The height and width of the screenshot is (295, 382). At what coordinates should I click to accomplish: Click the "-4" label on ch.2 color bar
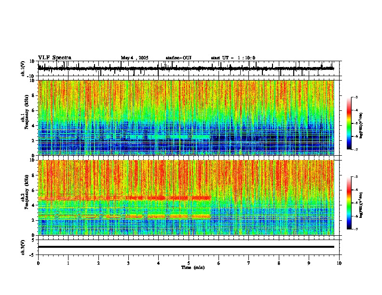coord(356,190)
